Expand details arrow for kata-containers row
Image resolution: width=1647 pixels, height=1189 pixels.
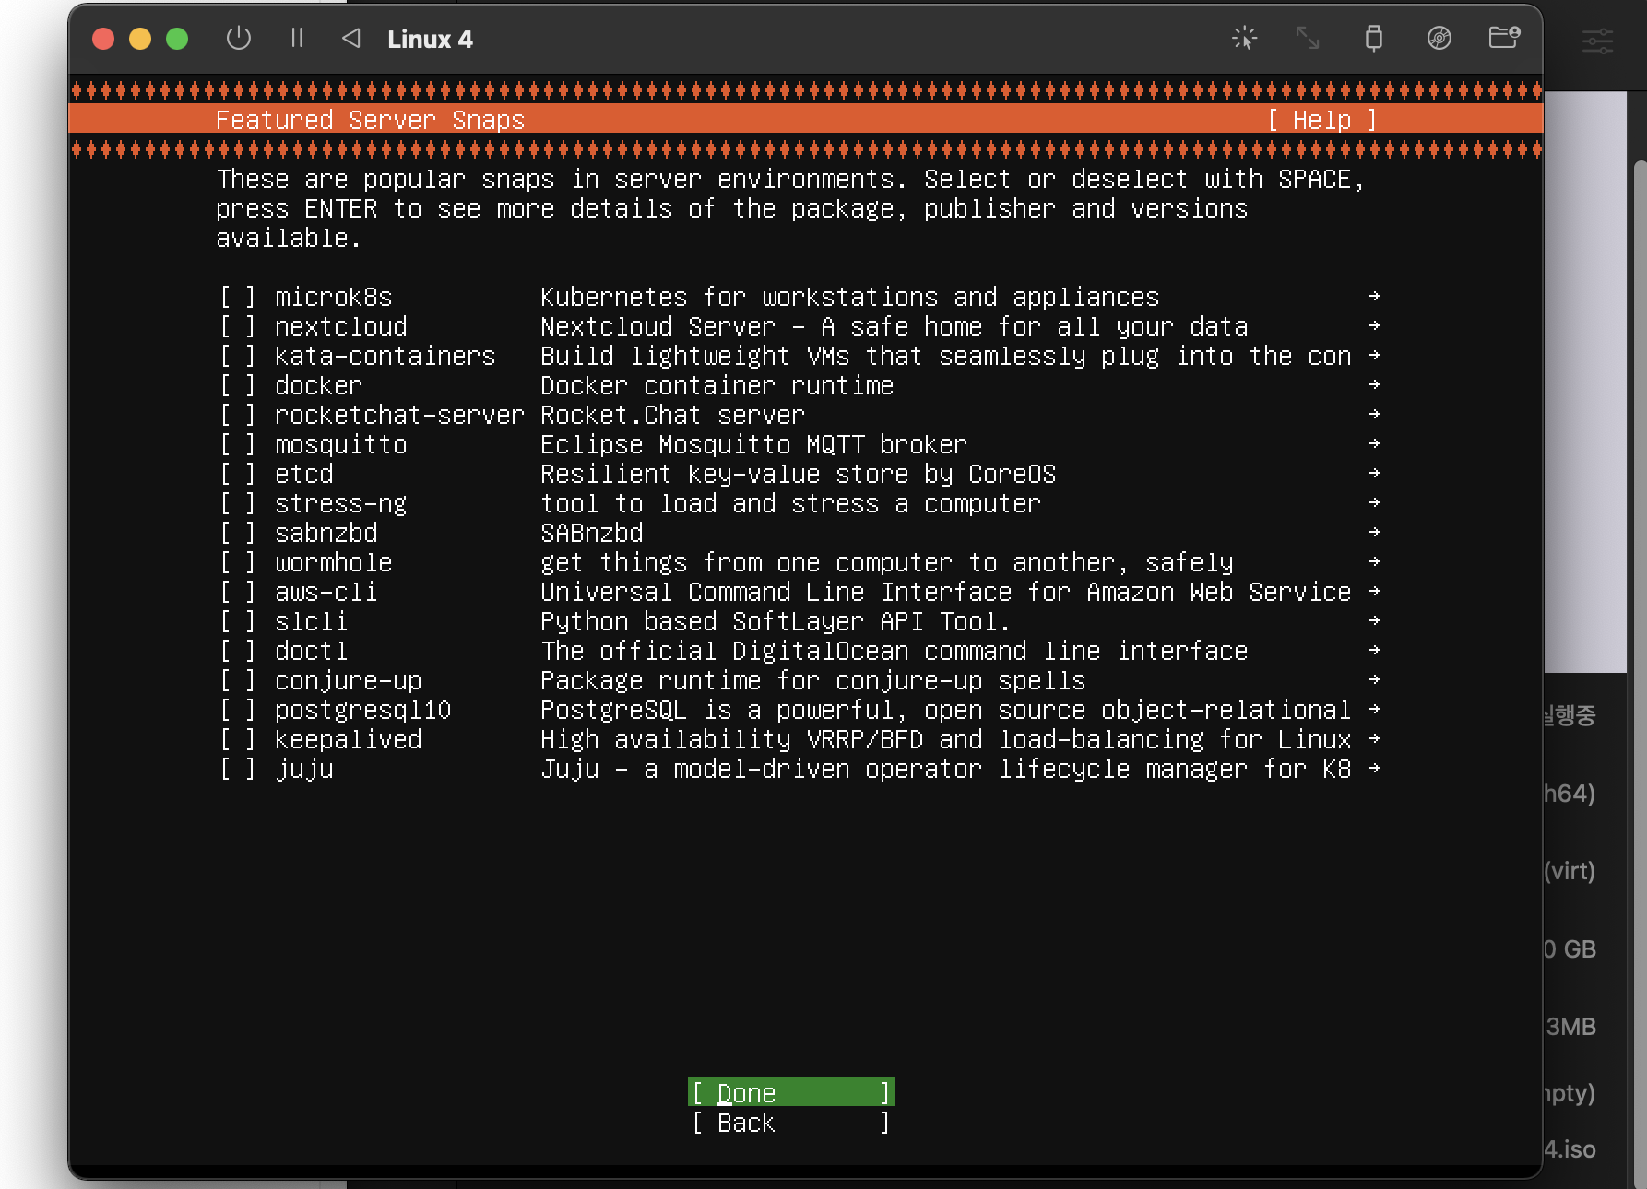tap(1374, 355)
